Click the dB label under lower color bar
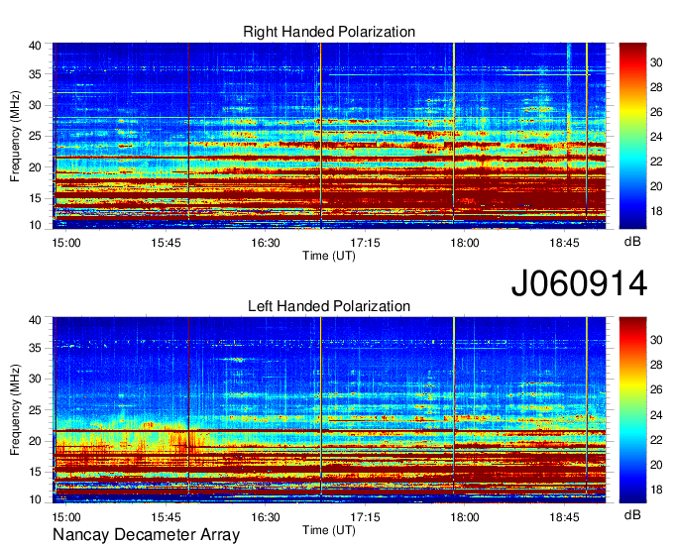The width and height of the screenshot is (674, 547). click(x=632, y=514)
